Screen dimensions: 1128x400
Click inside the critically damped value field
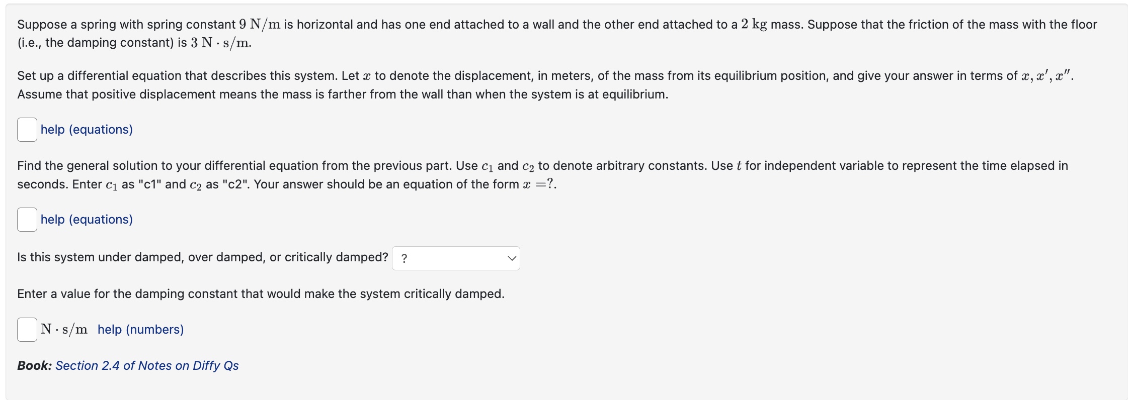(x=27, y=329)
